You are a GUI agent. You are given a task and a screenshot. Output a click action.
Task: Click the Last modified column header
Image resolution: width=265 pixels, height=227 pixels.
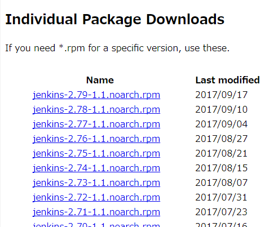228,80
